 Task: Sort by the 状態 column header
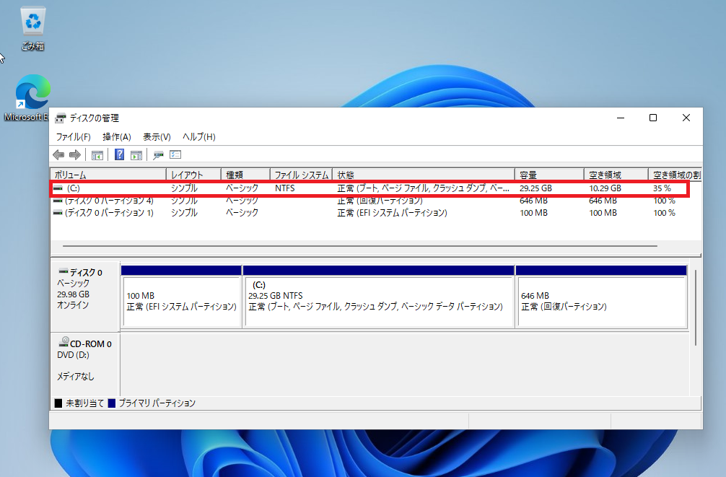[424, 175]
